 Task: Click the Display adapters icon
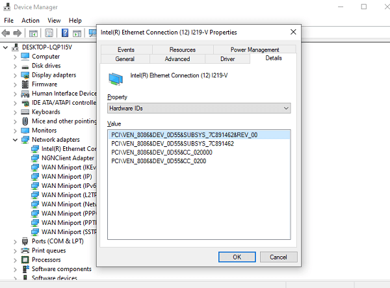[x=25, y=75]
